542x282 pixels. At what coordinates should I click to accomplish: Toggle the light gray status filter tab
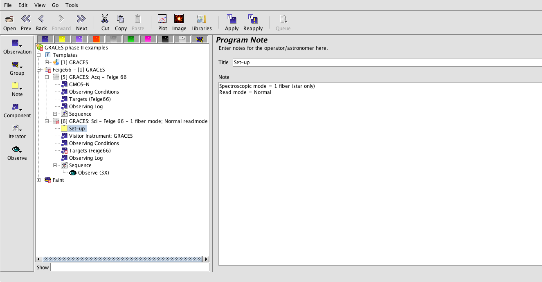[x=182, y=39]
